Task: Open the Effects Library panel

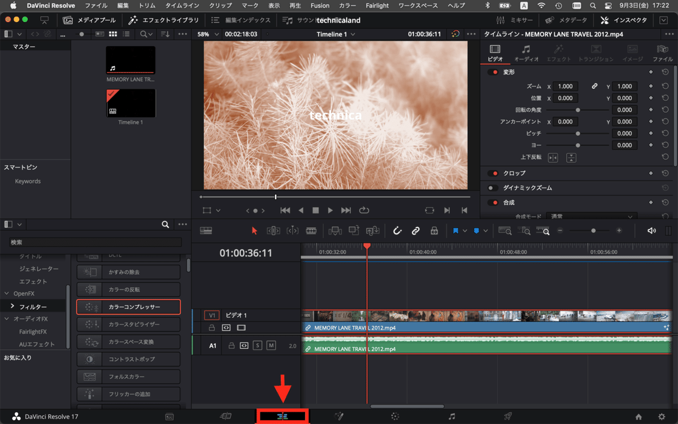Action: (x=164, y=20)
